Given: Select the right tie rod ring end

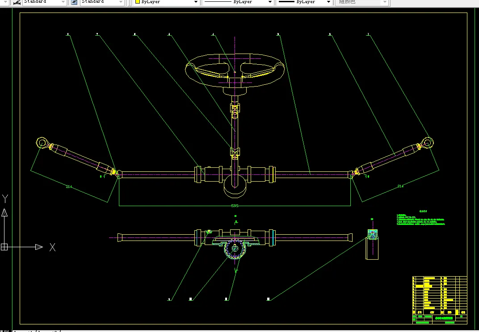Looking at the screenshot, I should point(427,143).
